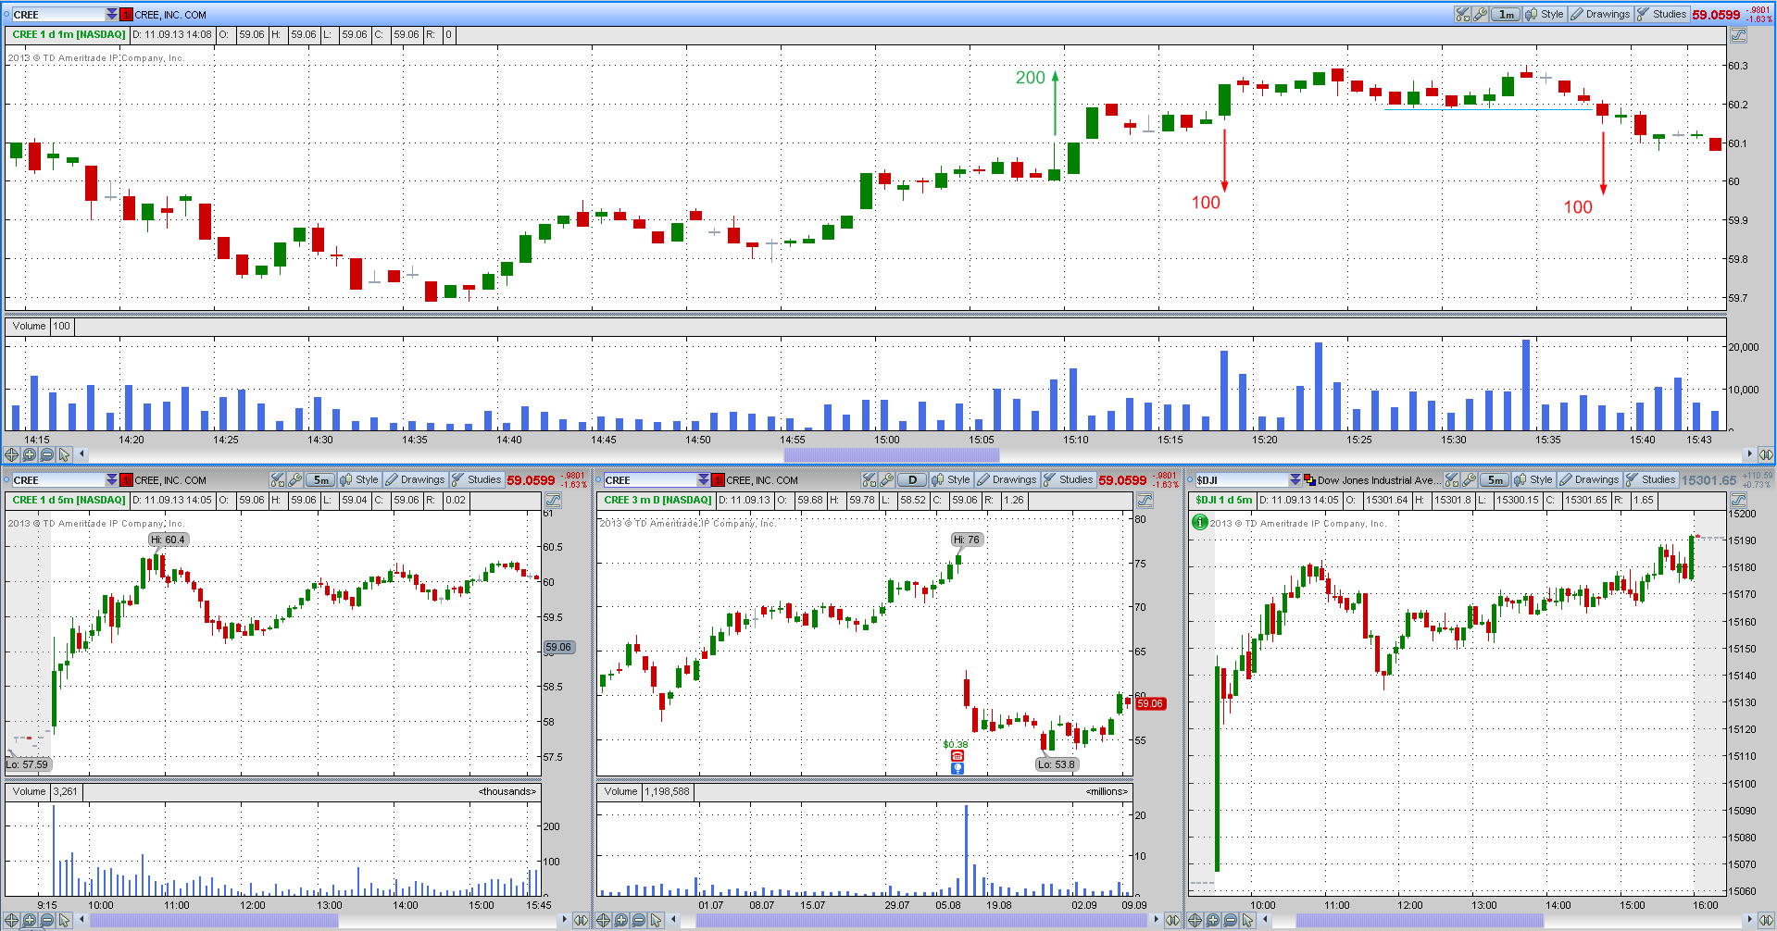
Task: Click the CREE symbol input in the top chart
Action: pos(58,14)
